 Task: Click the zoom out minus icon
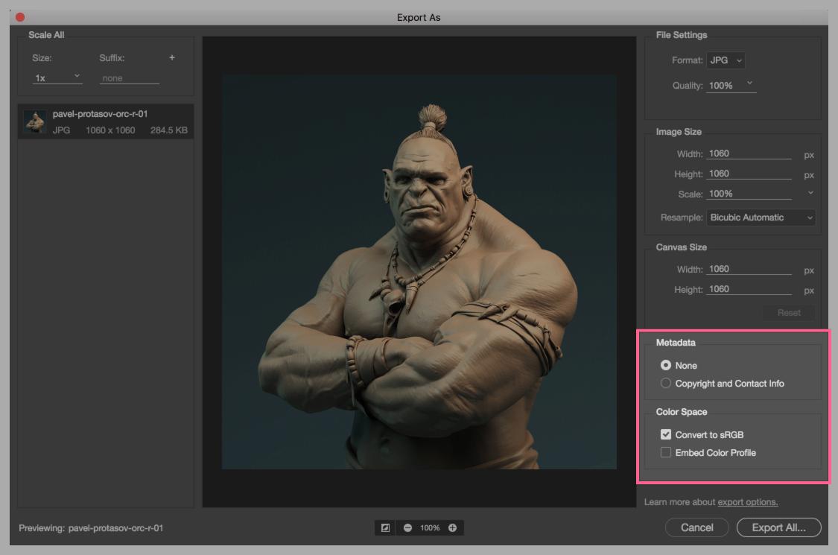(x=407, y=527)
